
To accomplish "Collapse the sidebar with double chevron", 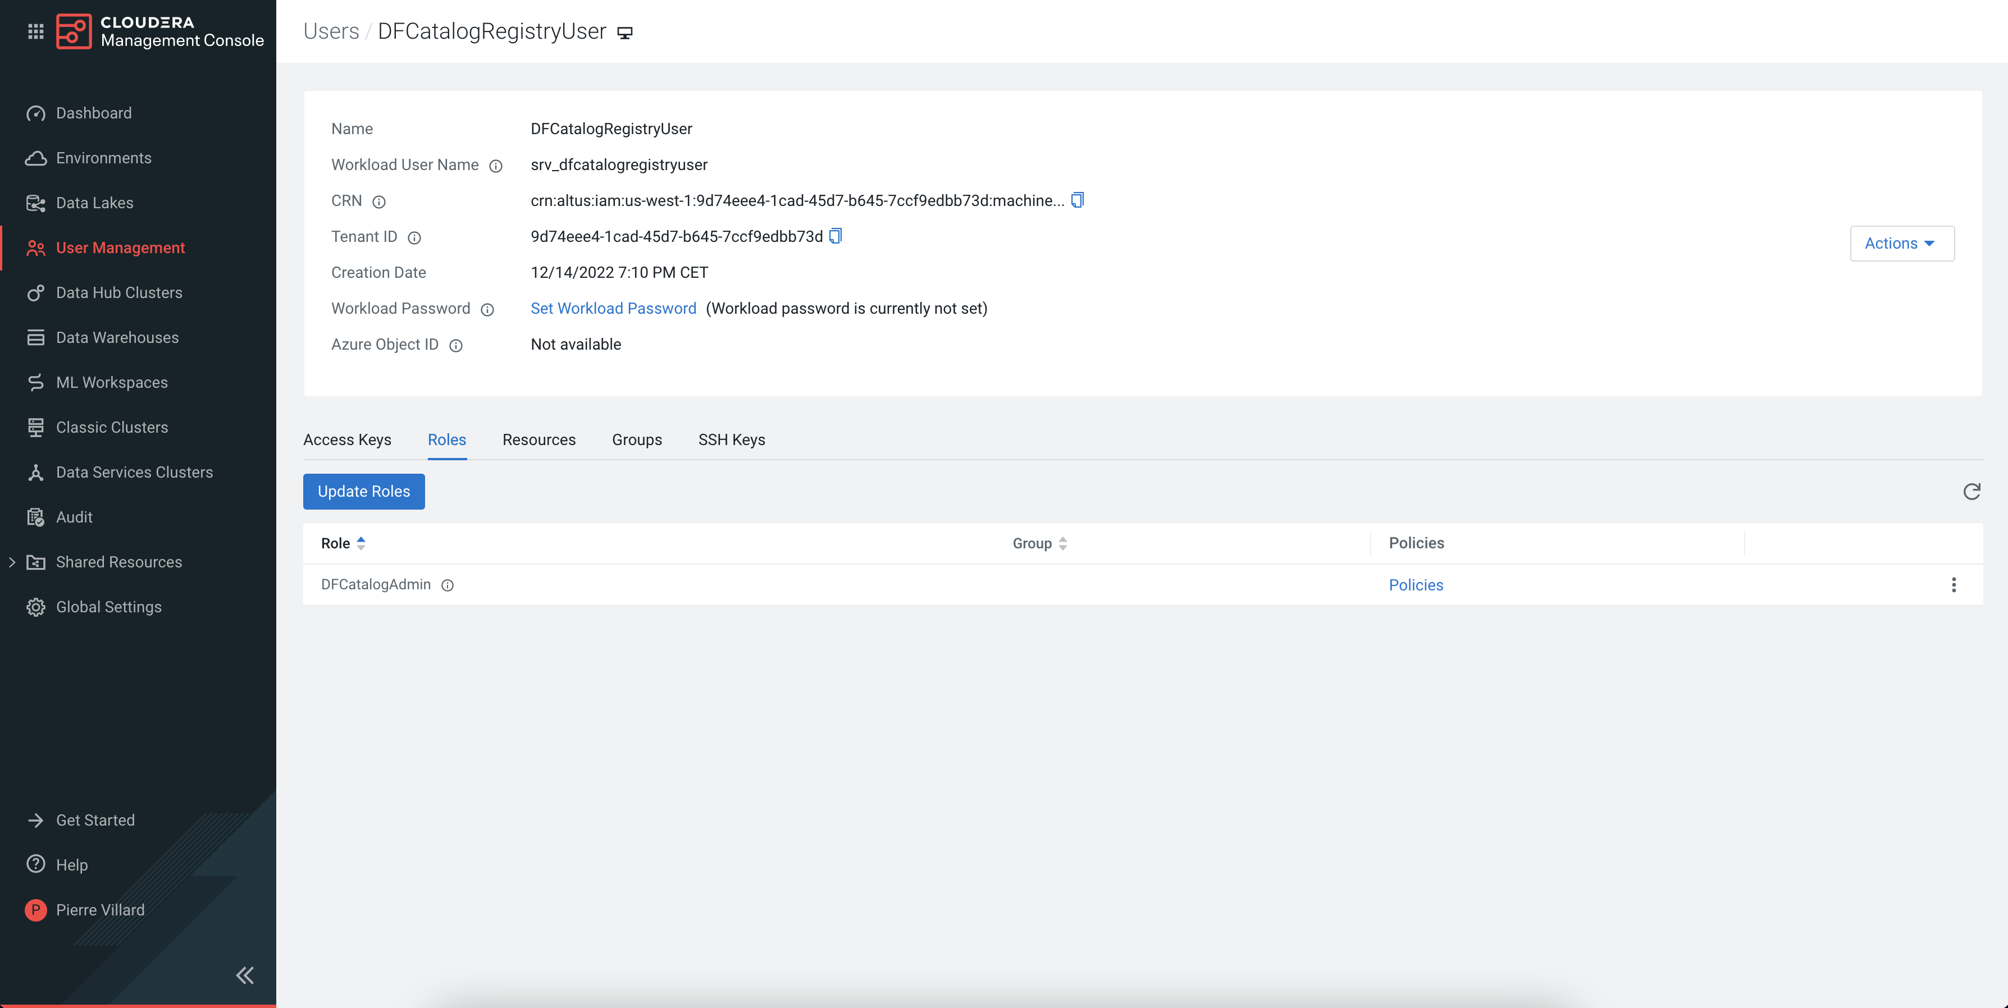I will point(245,975).
